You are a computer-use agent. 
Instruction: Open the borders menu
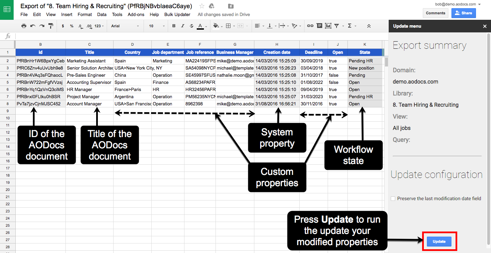[228, 26]
